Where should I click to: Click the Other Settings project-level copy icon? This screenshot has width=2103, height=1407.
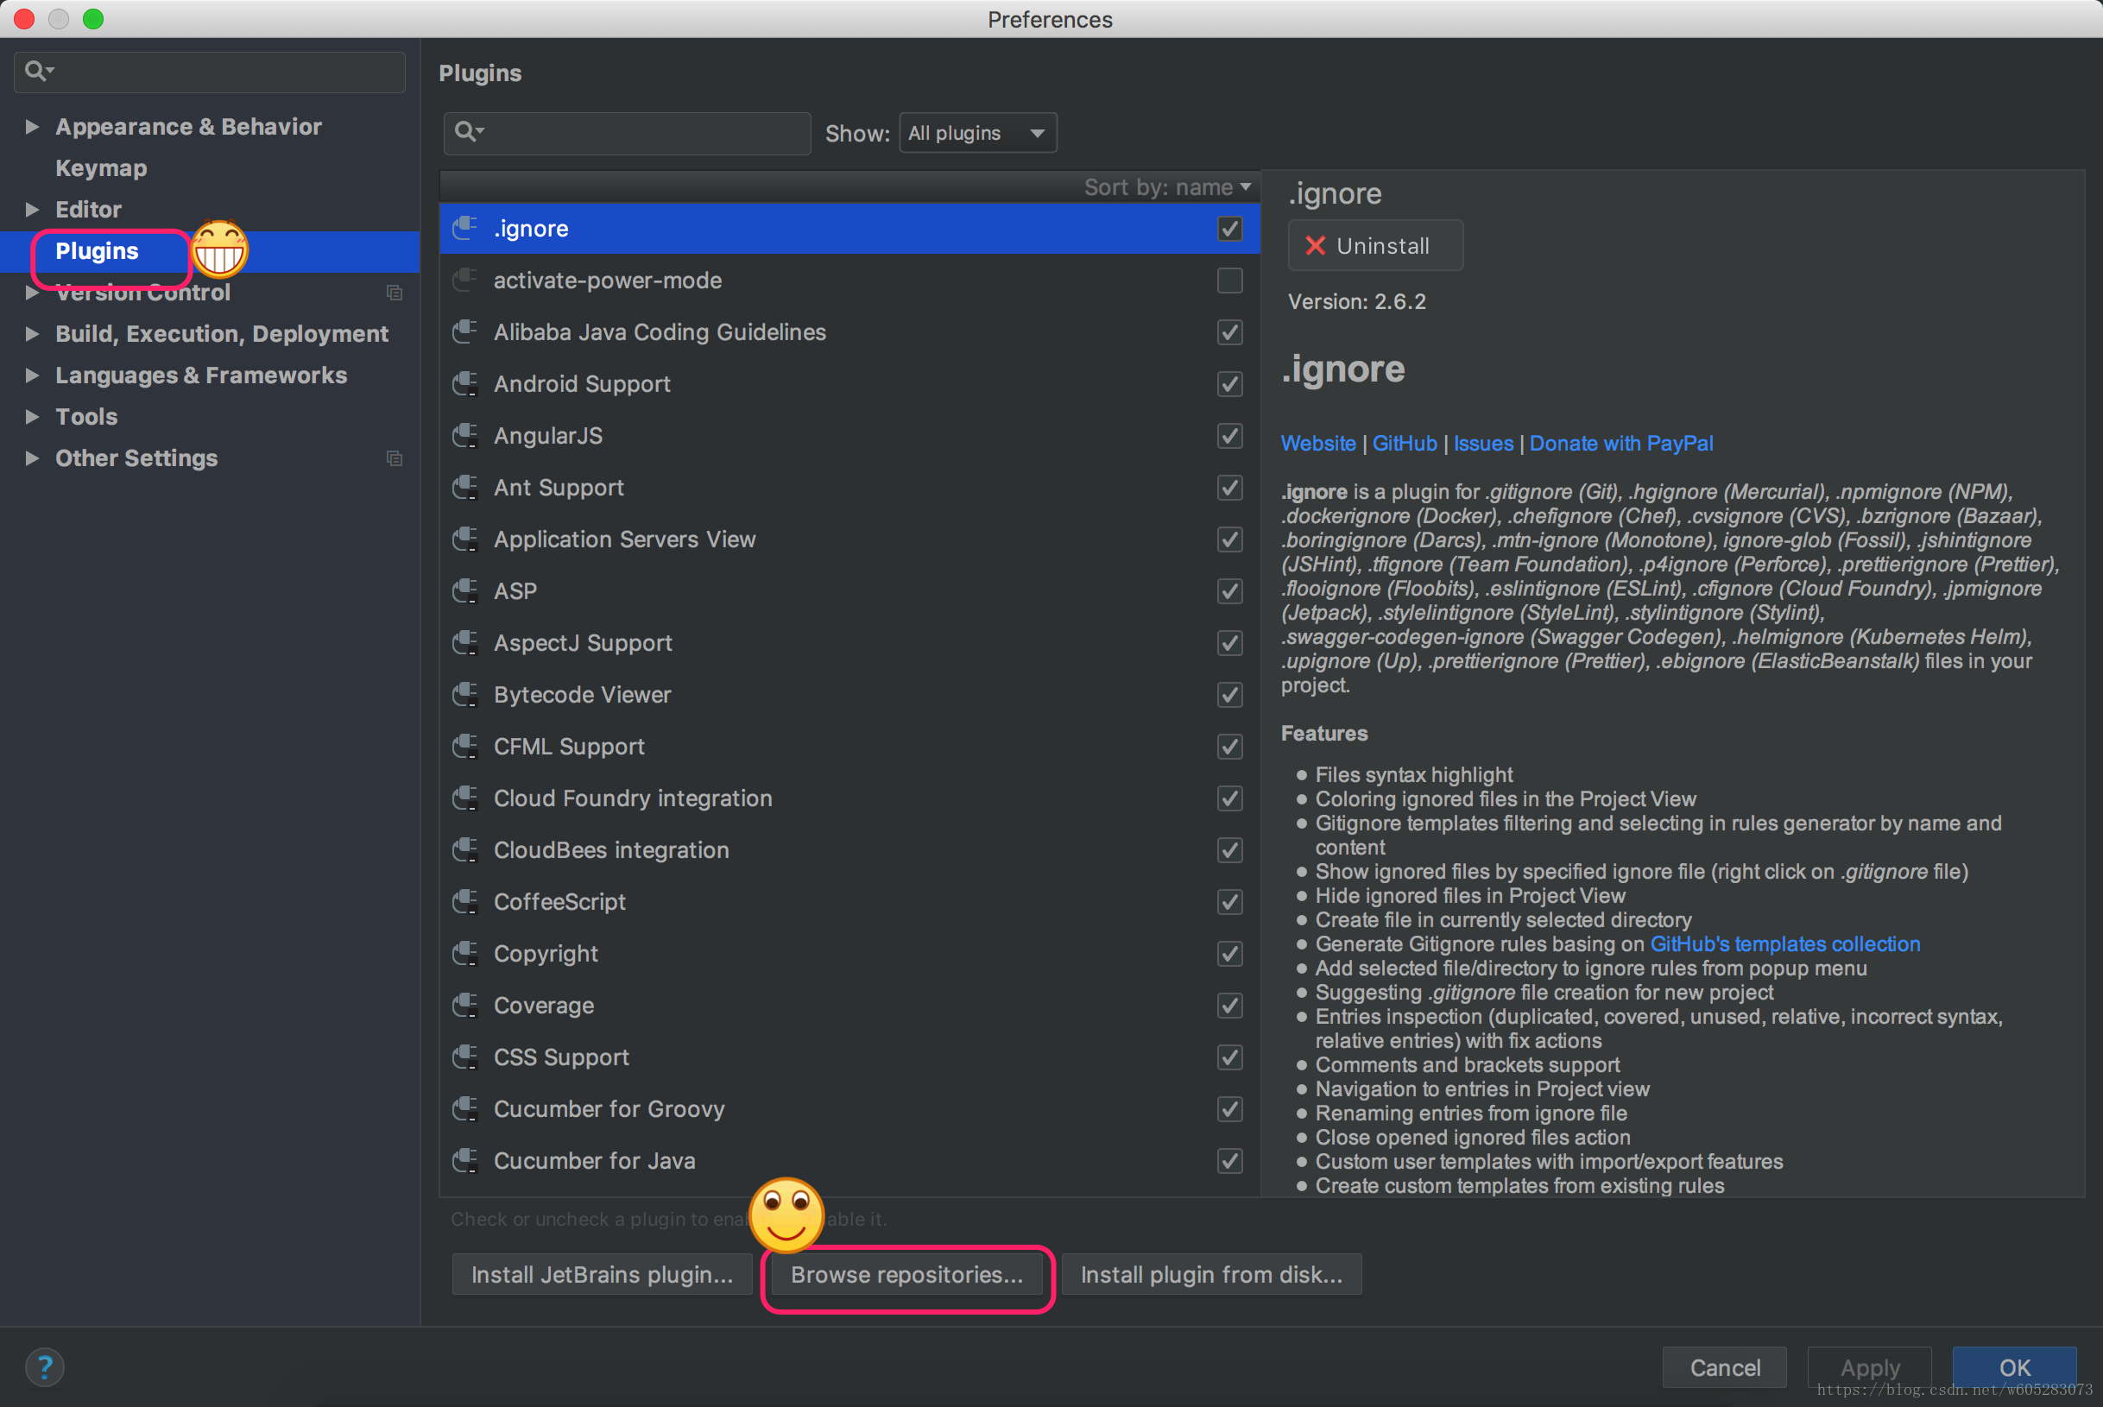394,458
